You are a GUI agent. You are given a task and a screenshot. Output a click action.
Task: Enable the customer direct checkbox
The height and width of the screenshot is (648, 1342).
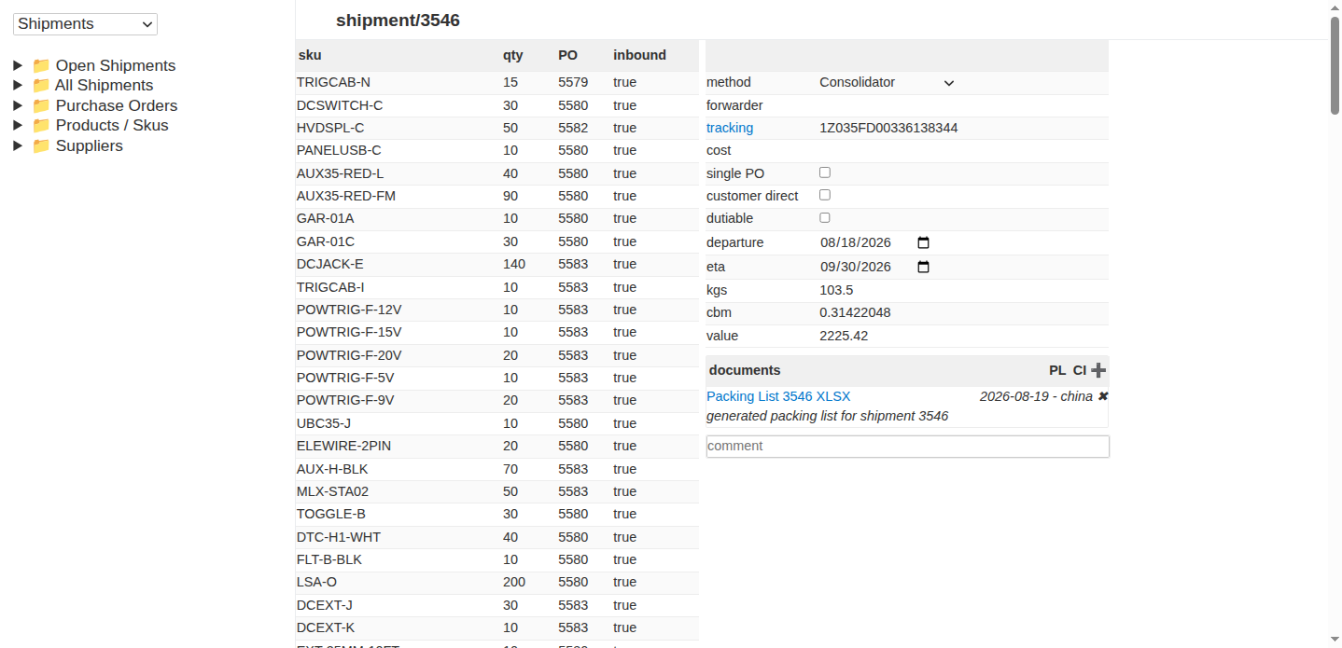(825, 195)
